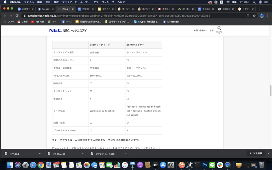Screen dimensions: 272x170
Task: Open the Trash in the Dock
Action: click(261, 165)
